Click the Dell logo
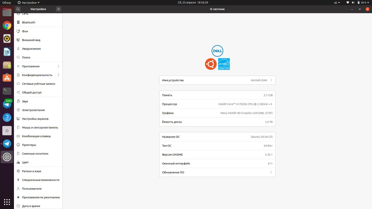The height and width of the screenshot is (209, 372). tap(217, 51)
